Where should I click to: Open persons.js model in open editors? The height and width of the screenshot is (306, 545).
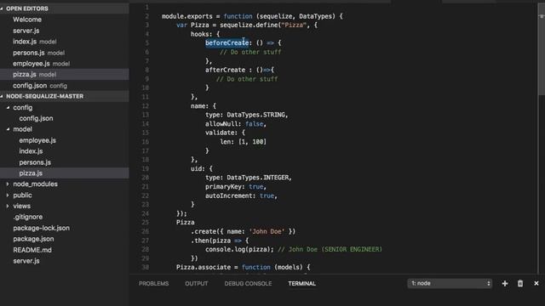(38, 53)
